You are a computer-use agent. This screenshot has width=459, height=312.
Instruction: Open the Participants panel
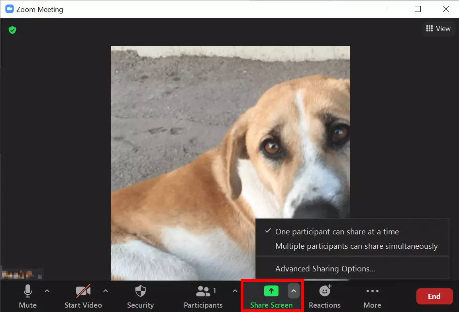click(x=203, y=296)
